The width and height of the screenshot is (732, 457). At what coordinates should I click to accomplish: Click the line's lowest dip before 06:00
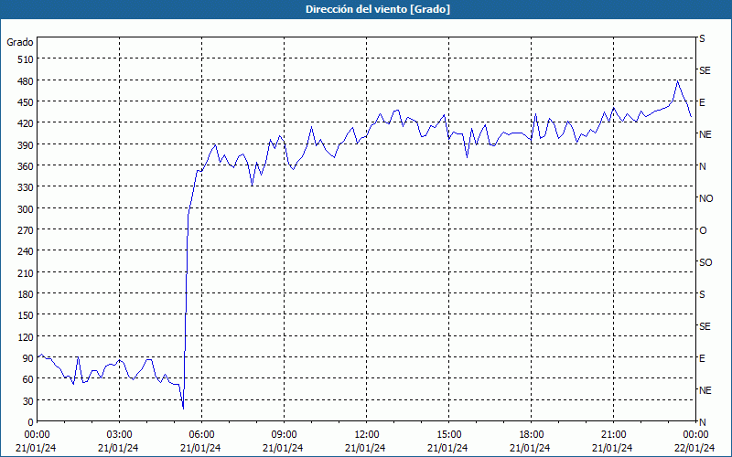[184, 408]
